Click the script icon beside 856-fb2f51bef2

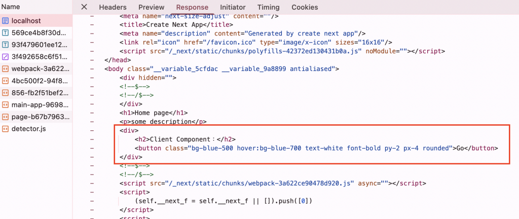5,93
